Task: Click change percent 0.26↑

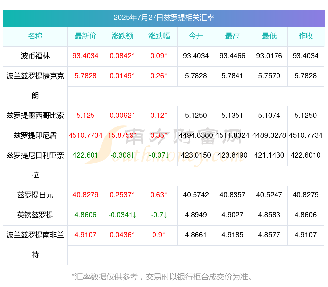Action: [159, 76]
